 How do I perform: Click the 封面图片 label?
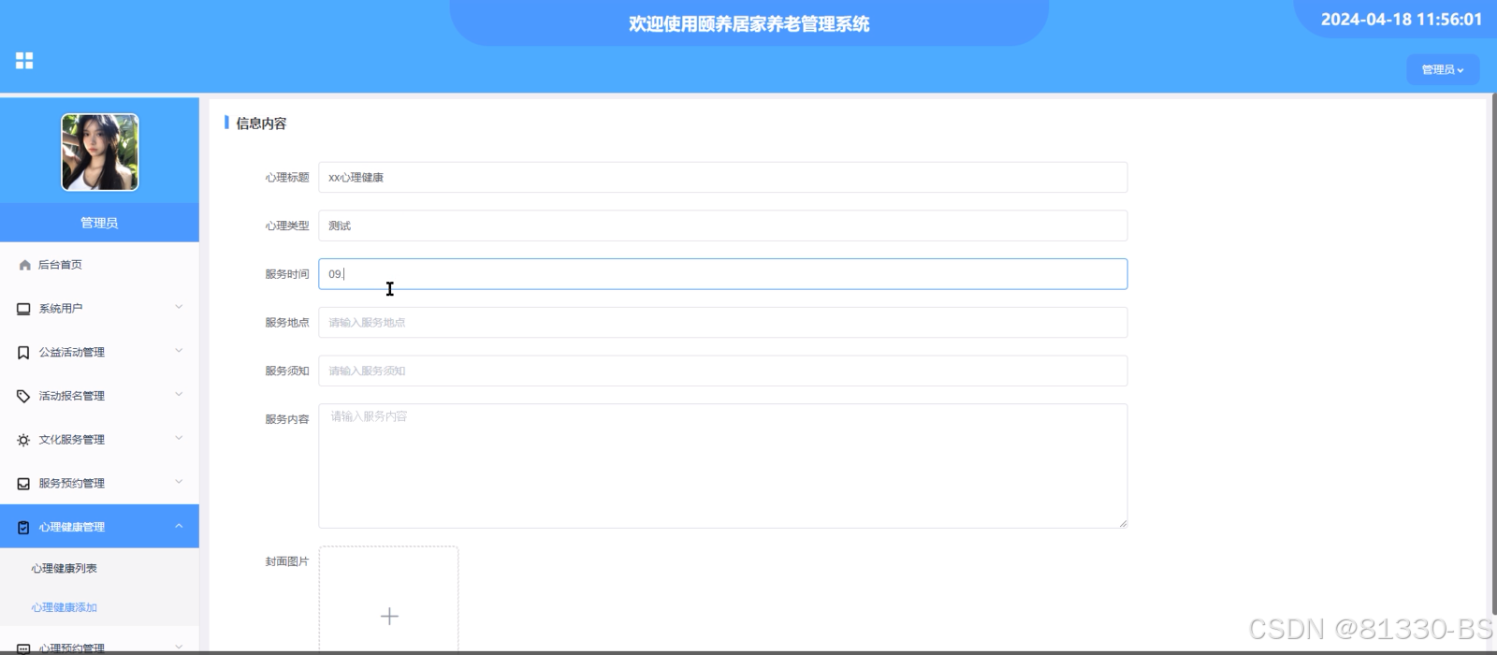[286, 561]
